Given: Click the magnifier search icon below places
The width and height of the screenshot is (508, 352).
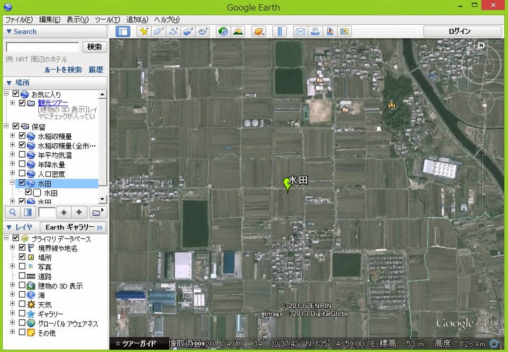Looking at the screenshot, I should (x=13, y=213).
